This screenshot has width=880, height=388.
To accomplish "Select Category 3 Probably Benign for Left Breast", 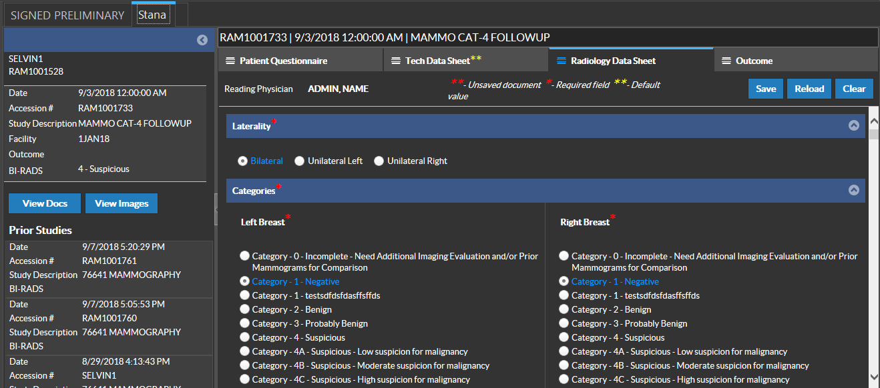I will pos(245,323).
